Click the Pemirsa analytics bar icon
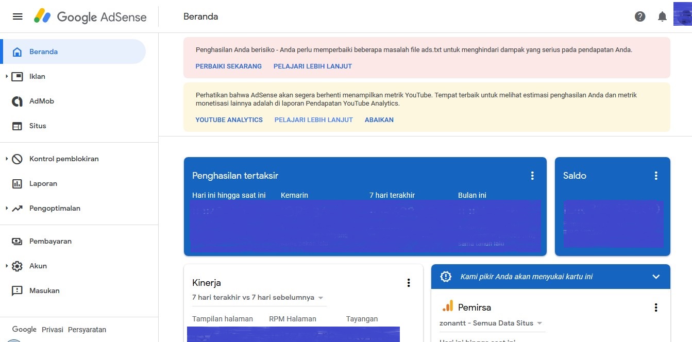Screen dimensions: 692x342 [x=447, y=306]
